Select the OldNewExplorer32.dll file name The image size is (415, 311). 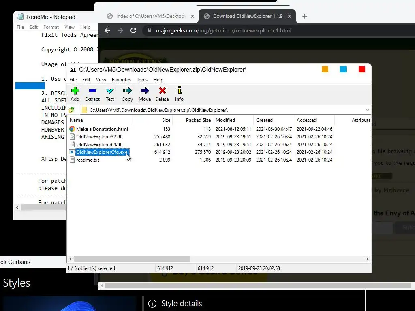coord(99,137)
